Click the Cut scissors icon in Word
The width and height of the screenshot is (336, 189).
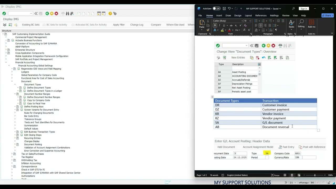tap(208, 21)
